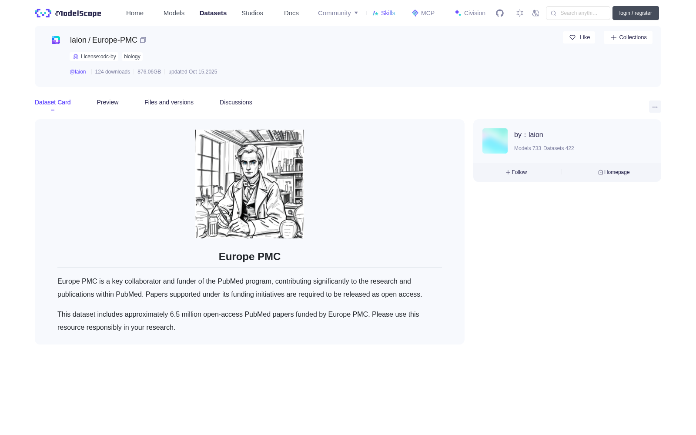Screen dimensions: 696x435
Task: Open the Models nav item
Action: 174,13
